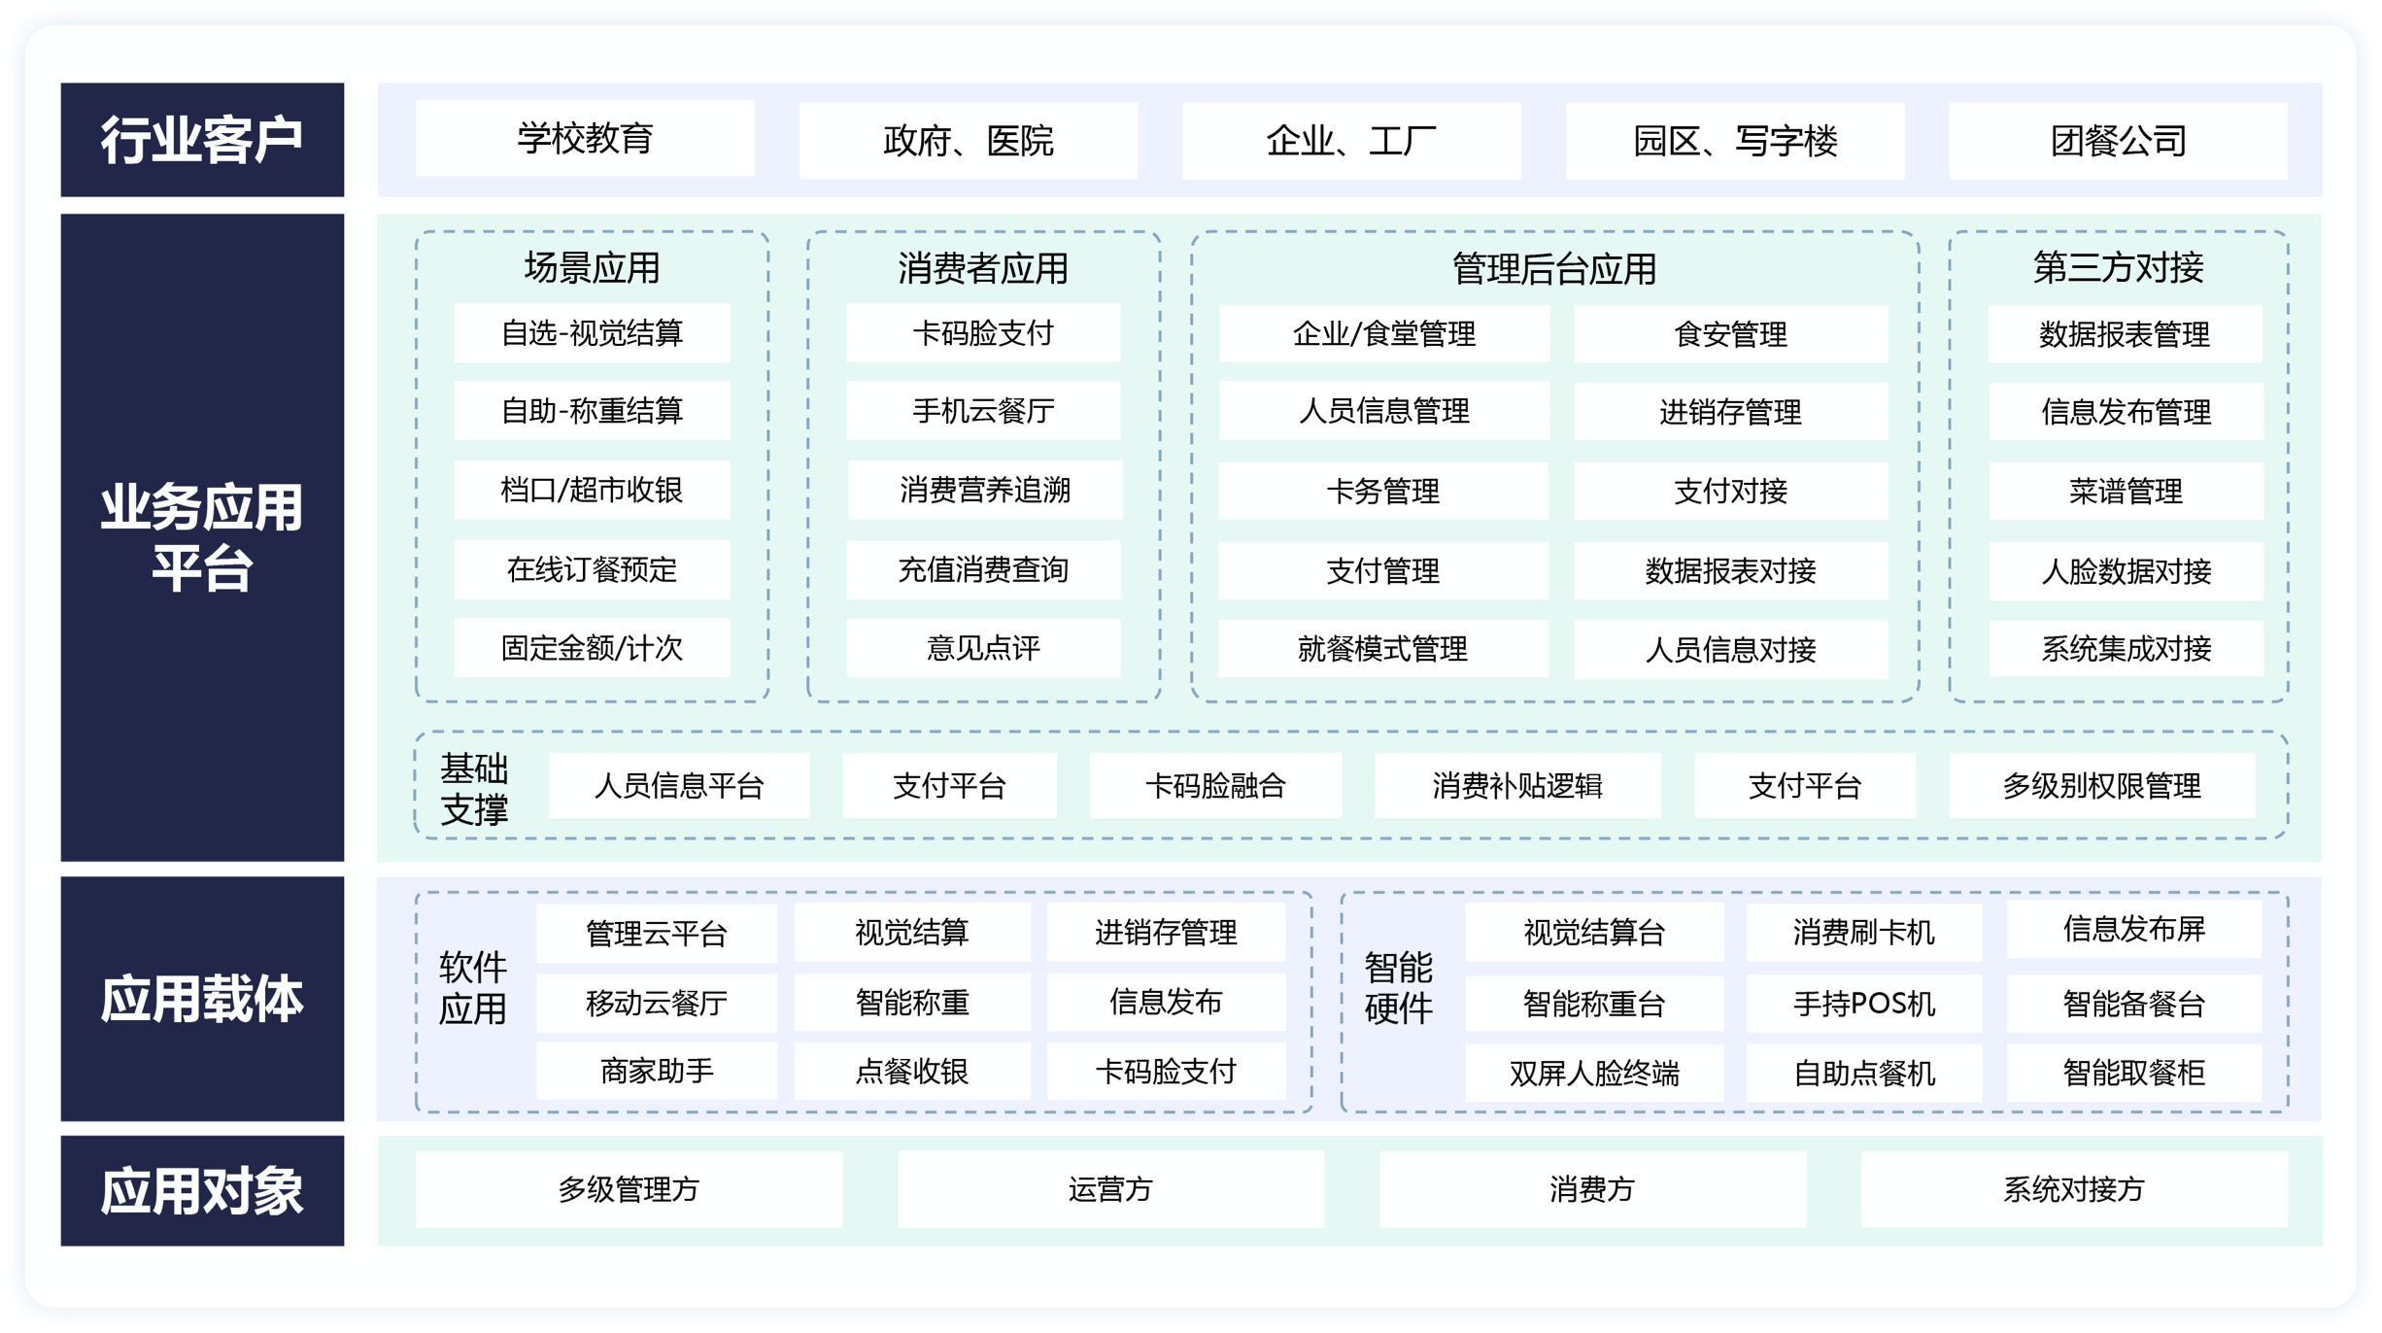Click the 企业/食堂管理 item
Viewport: 2382px width, 1333px height.
pos(1383,333)
